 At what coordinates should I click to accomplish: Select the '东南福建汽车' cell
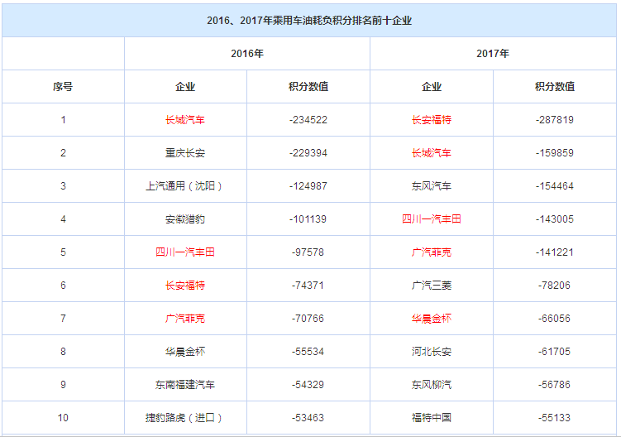tap(185, 385)
